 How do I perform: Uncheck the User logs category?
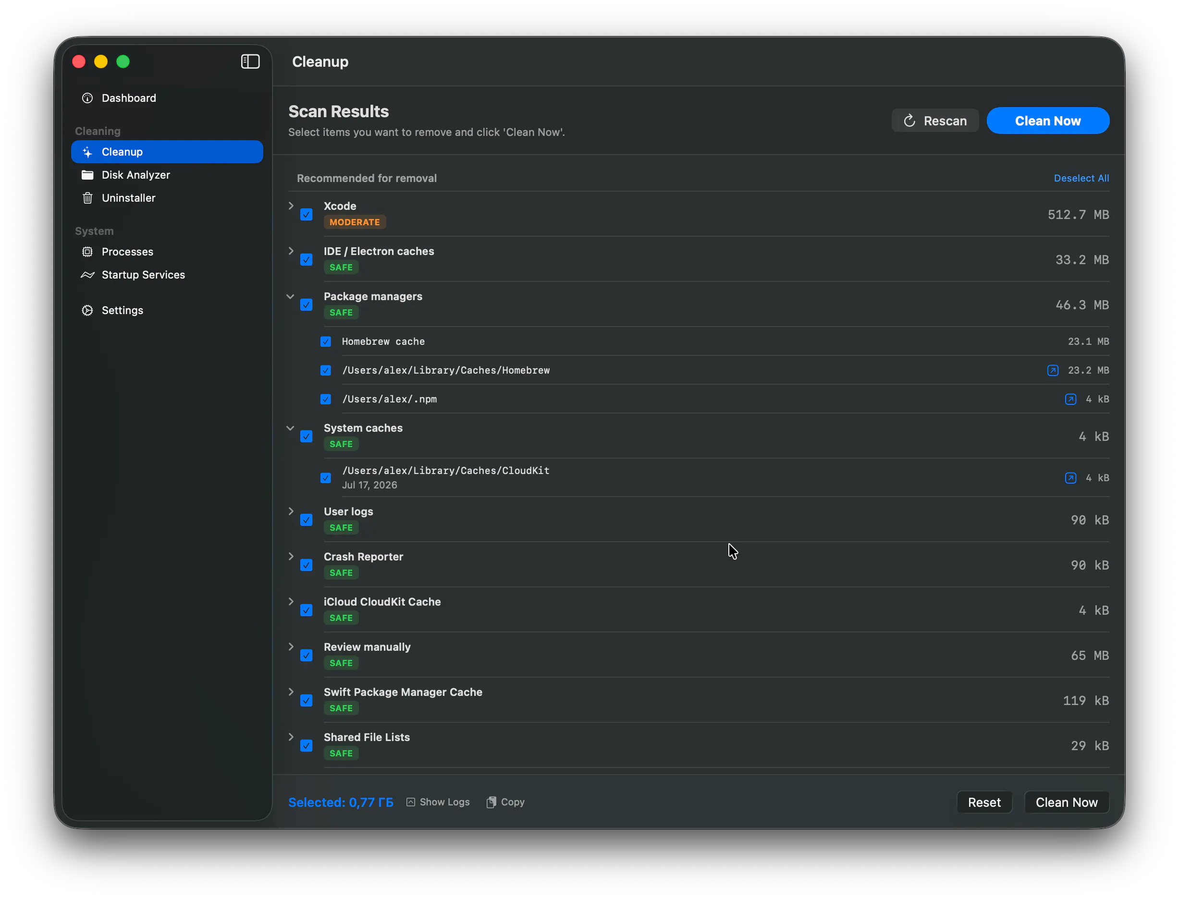306,520
